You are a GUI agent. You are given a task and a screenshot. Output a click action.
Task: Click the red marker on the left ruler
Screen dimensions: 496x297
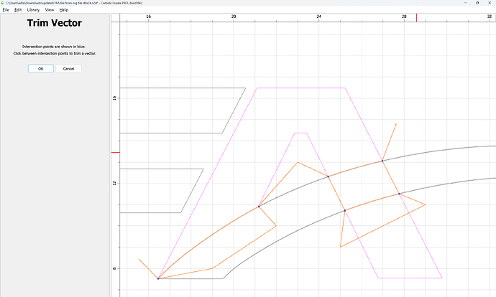pyautogui.click(x=115, y=152)
